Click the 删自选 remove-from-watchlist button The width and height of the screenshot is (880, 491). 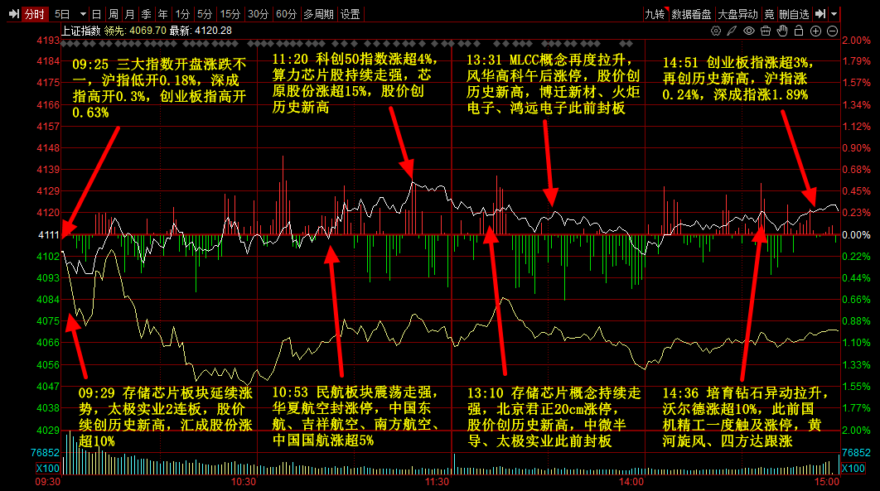(794, 14)
